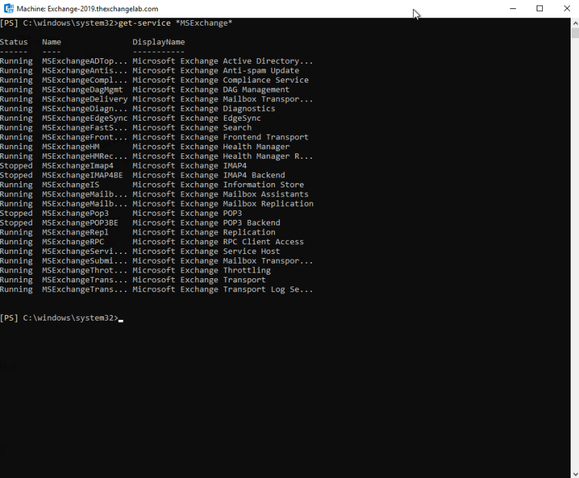Image resolution: width=579 pixels, height=478 pixels.
Task: Select the 'MSExchangeEdgeSync' service name
Action: click(85, 118)
